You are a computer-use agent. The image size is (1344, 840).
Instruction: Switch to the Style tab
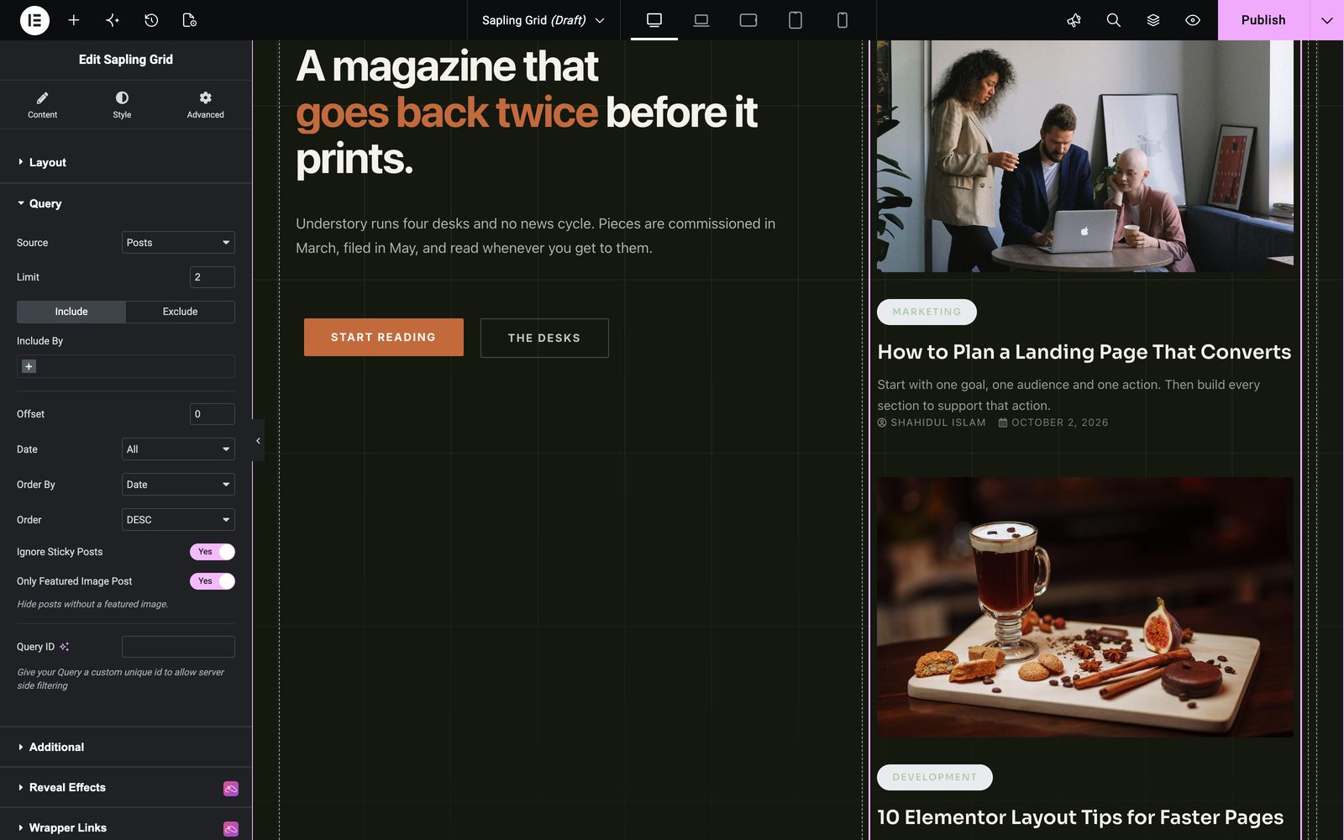click(x=122, y=105)
